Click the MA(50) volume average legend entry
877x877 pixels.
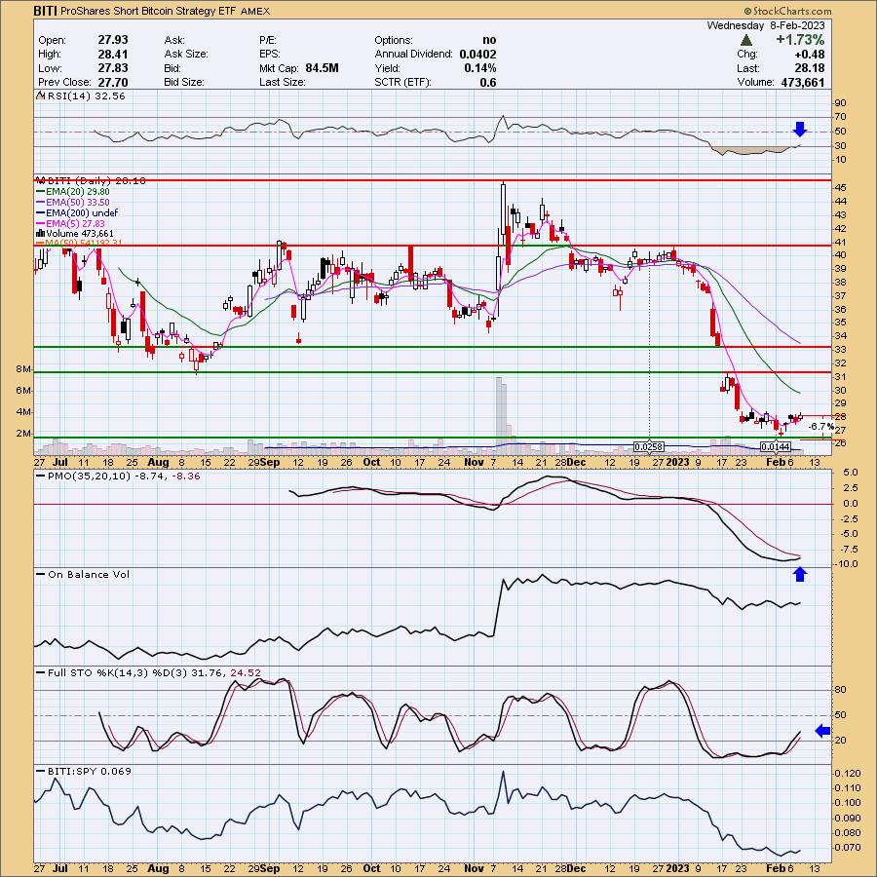coord(80,244)
